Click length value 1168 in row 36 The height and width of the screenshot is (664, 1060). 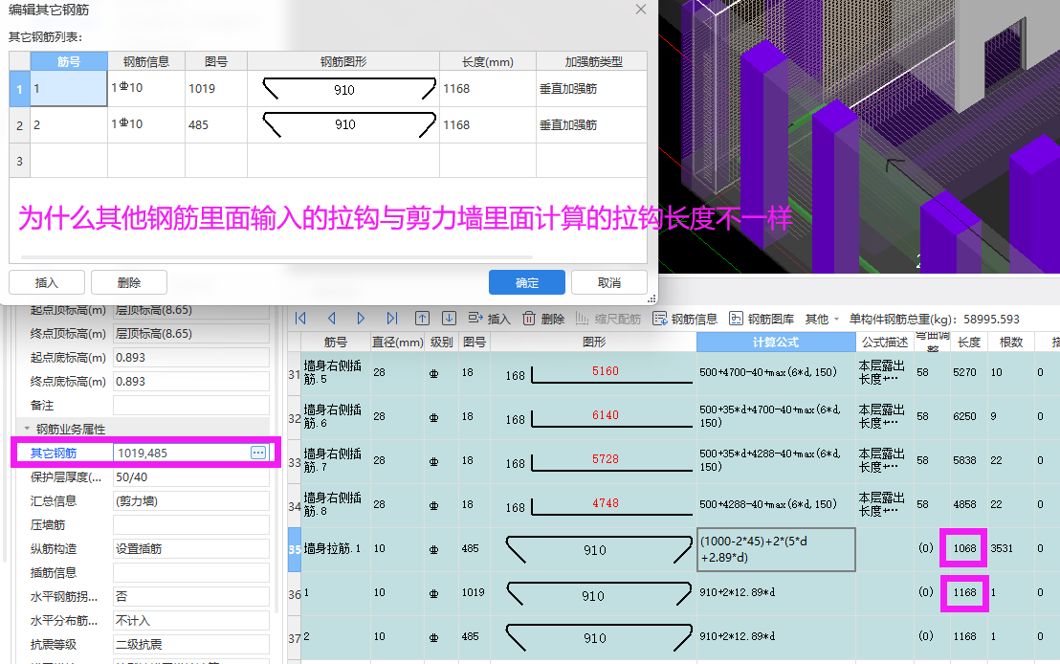pos(964,592)
